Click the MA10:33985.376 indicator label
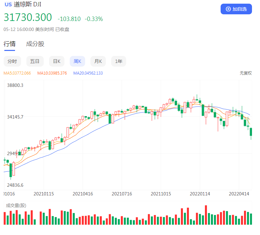 [x=52, y=73]
